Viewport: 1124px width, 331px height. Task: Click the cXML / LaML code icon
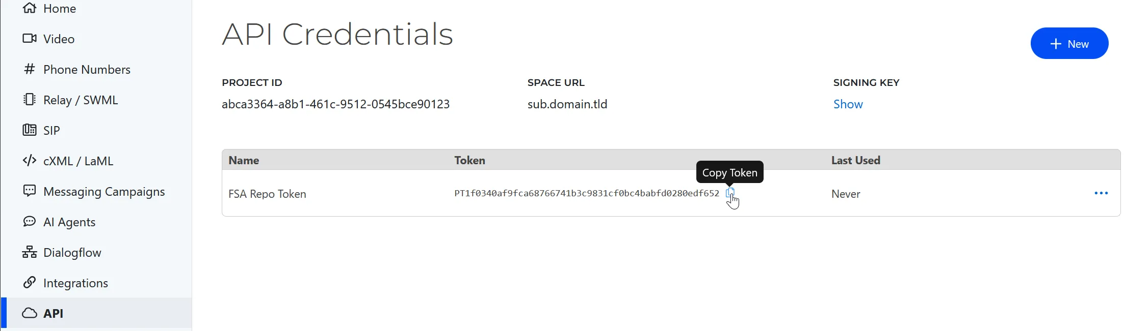pos(30,161)
